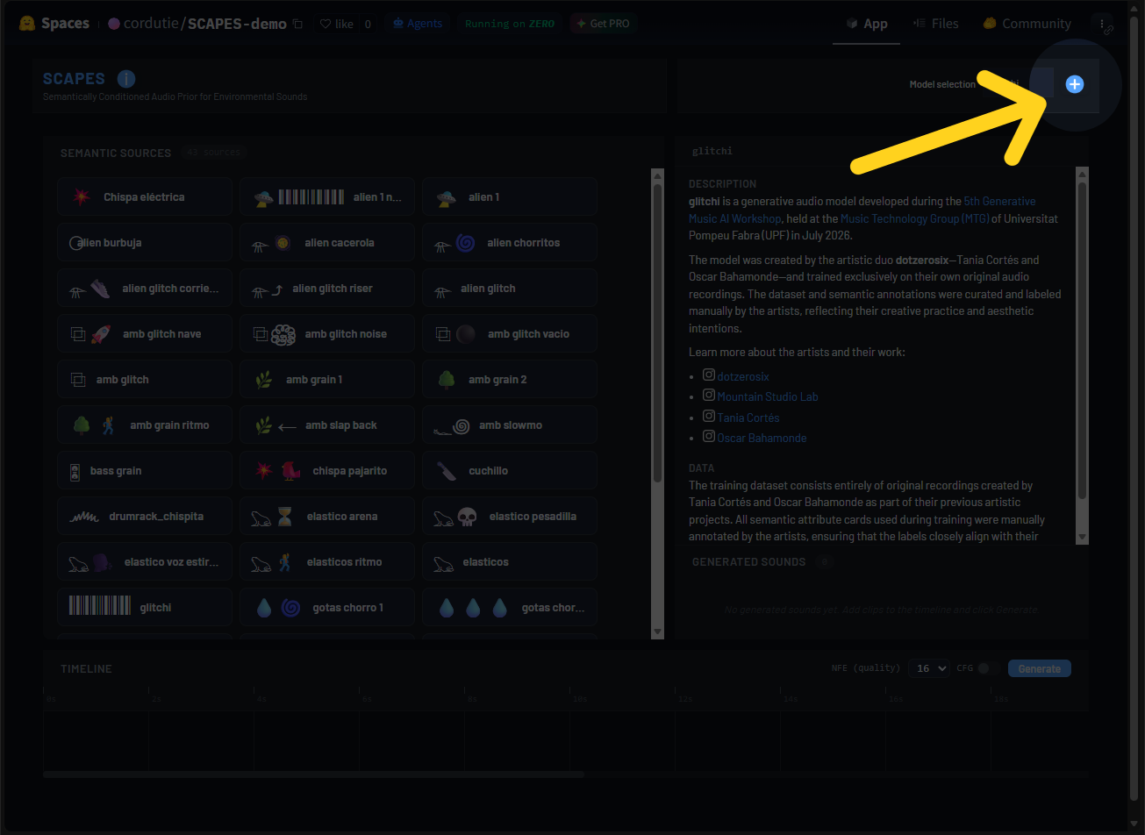Pick the alien burbuja source
The width and height of the screenshot is (1145, 835).
point(145,243)
